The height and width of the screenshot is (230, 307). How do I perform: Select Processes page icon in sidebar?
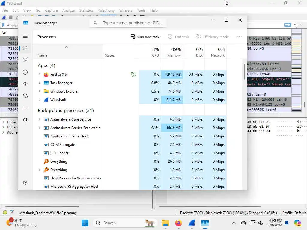click(25, 48)
